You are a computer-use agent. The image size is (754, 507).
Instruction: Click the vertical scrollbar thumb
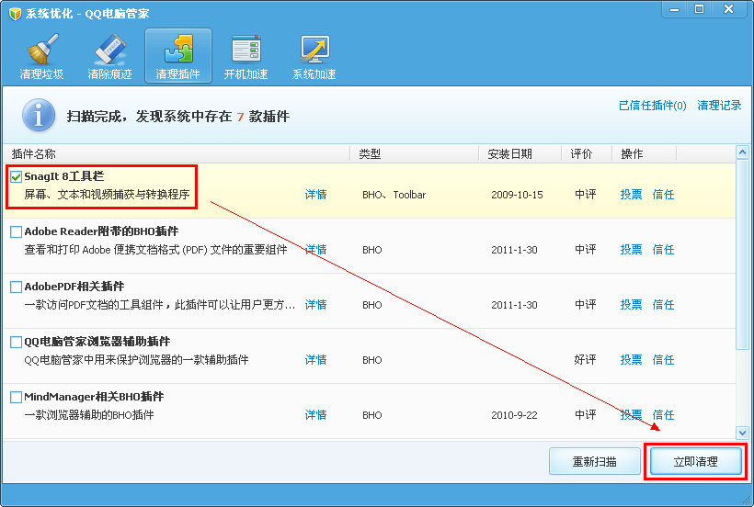point(742,255)
